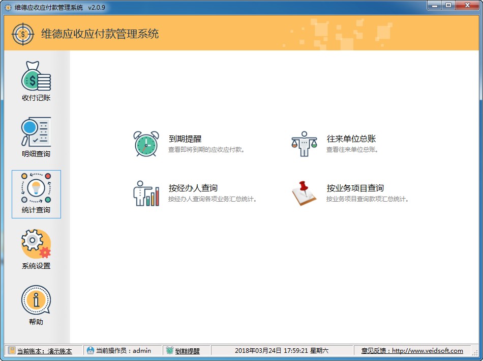This screenshot has width=483, height=361.
Task: Click the target coin logo in header
Action: pos(22,34)
